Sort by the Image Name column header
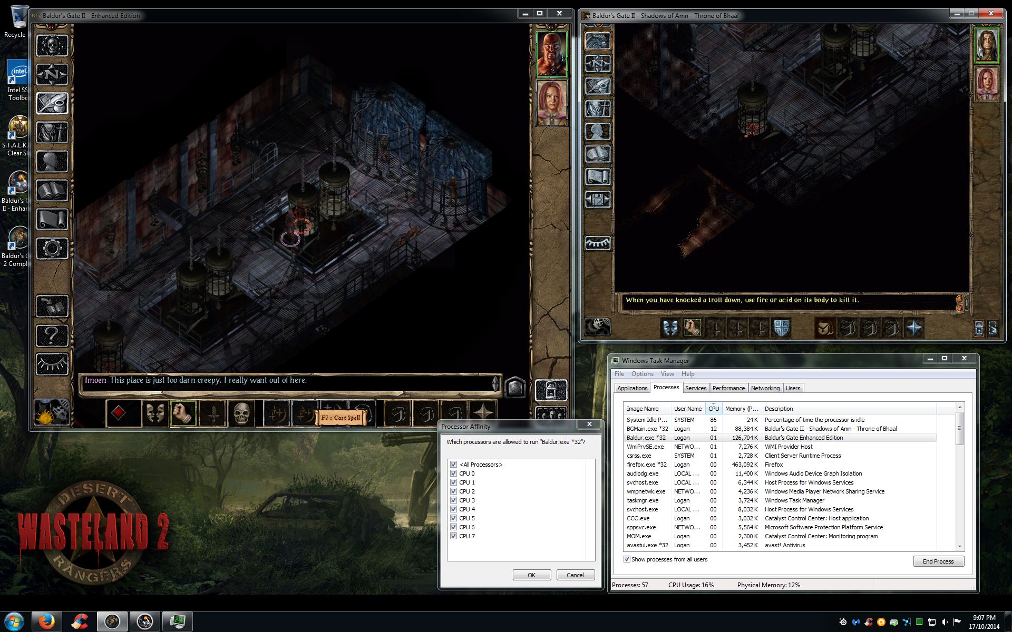1012x632 pixels. coord(647,409)
